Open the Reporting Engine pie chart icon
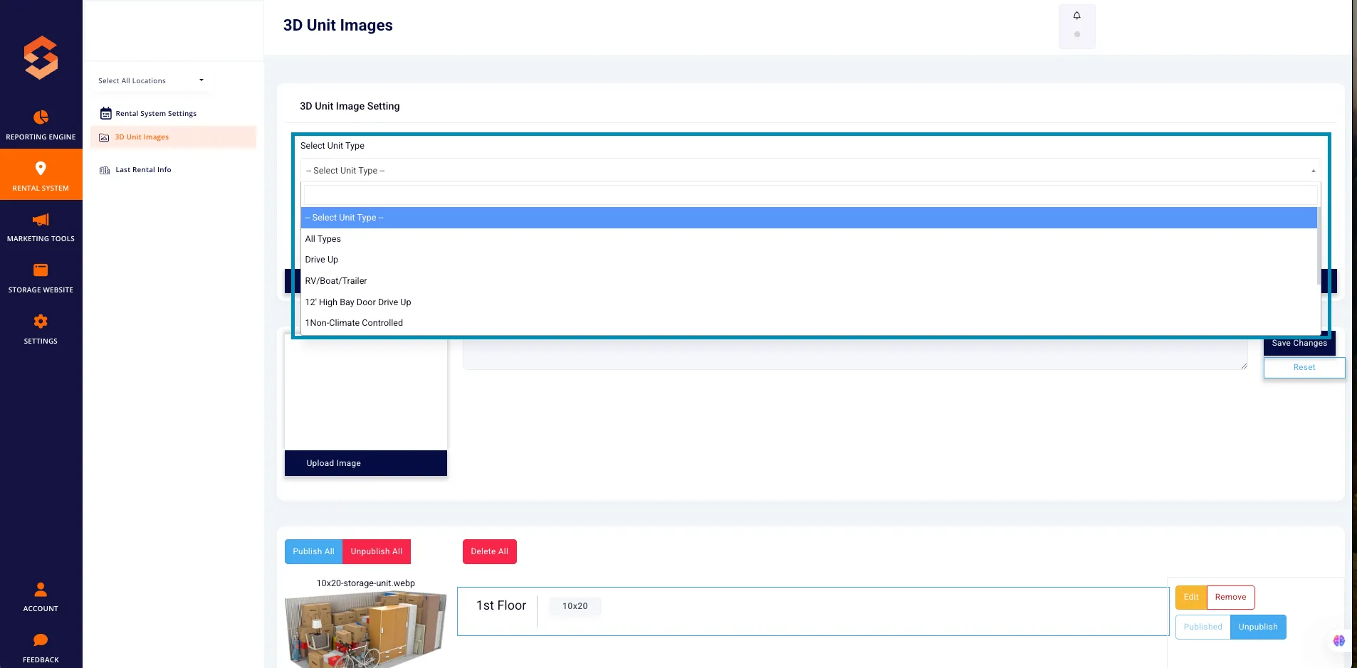 pos(41,117)
